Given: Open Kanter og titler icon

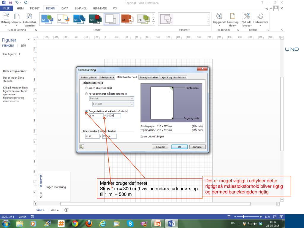Looking at the screenshot, I should (233, 16).
